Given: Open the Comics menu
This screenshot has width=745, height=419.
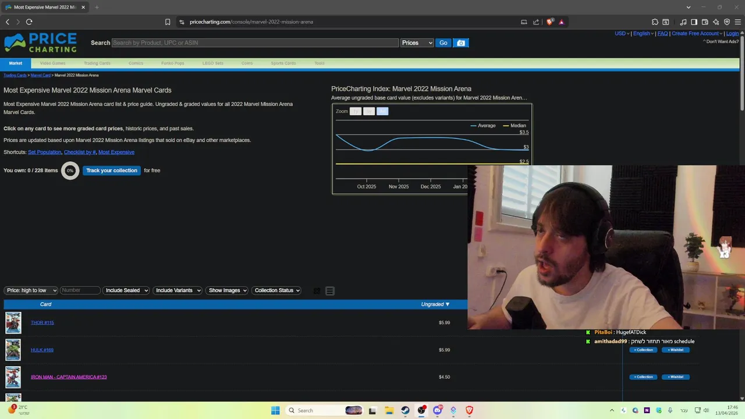Looking at the screenshot, I should 136,63.
